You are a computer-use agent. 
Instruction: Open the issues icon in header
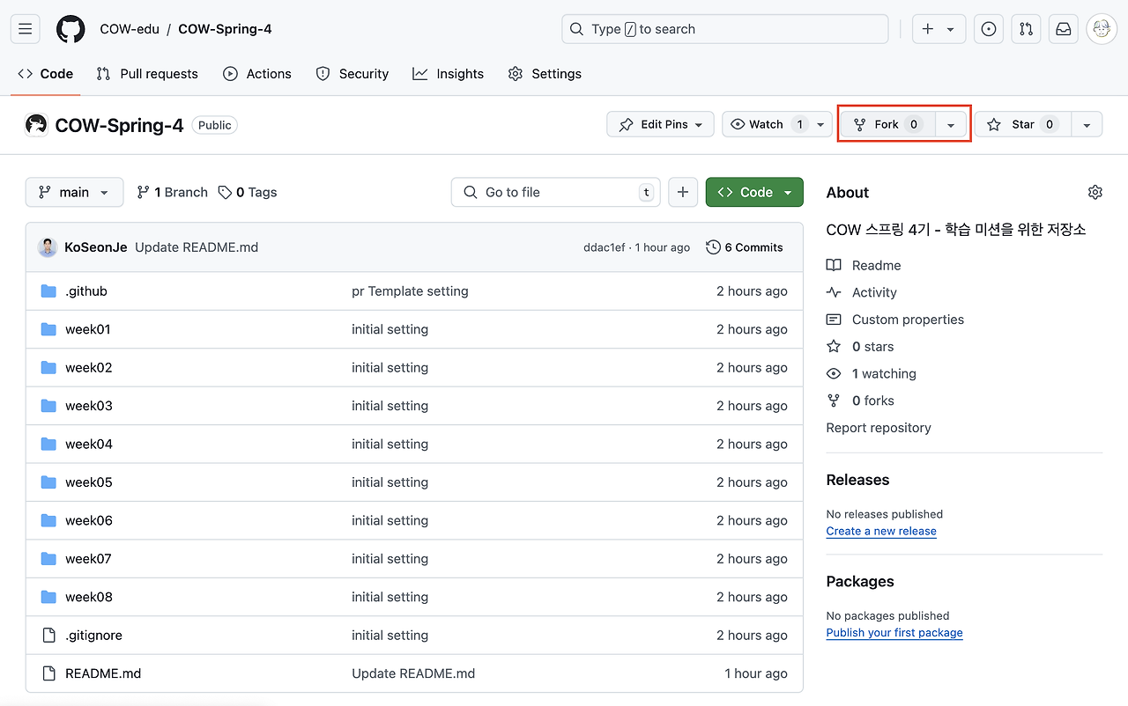989,29
